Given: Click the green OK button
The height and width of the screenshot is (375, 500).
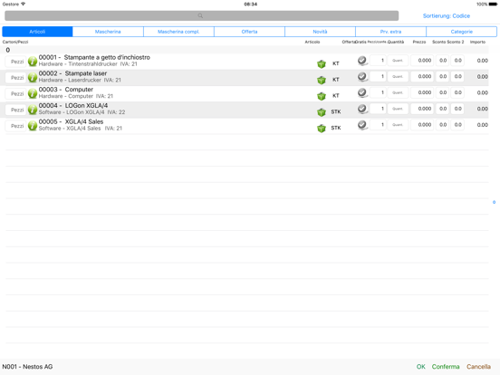Looking at the screenshot, I should pyautogui.click(x=420, y=367).
